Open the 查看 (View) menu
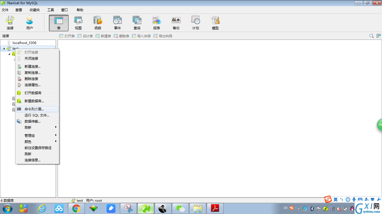 click(x=19, y=10)
